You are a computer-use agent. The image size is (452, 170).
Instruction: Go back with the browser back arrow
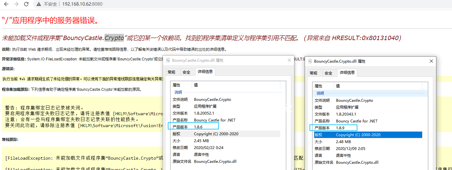pyautogui.click(x=7, y=4)
